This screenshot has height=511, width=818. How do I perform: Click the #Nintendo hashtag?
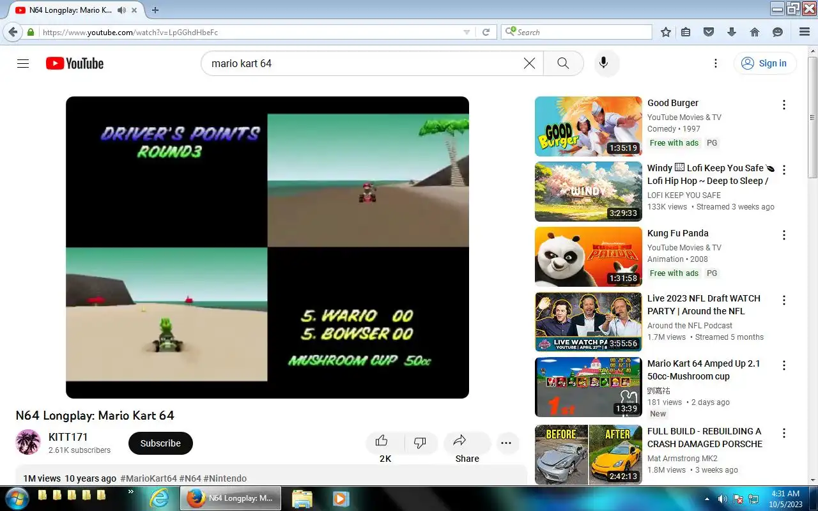click(225, 478)
